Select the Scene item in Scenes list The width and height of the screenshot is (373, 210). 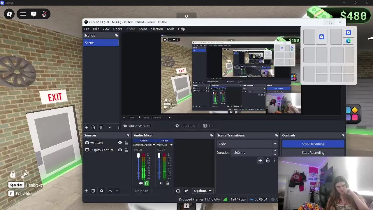pos(101,43)
